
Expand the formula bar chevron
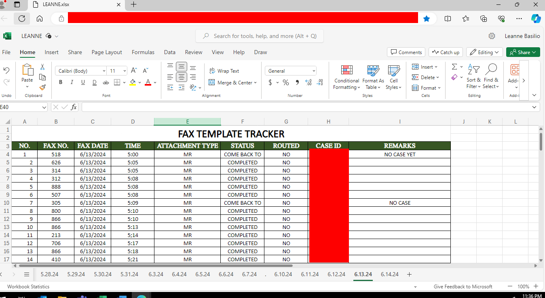click(x=535, y=107)
